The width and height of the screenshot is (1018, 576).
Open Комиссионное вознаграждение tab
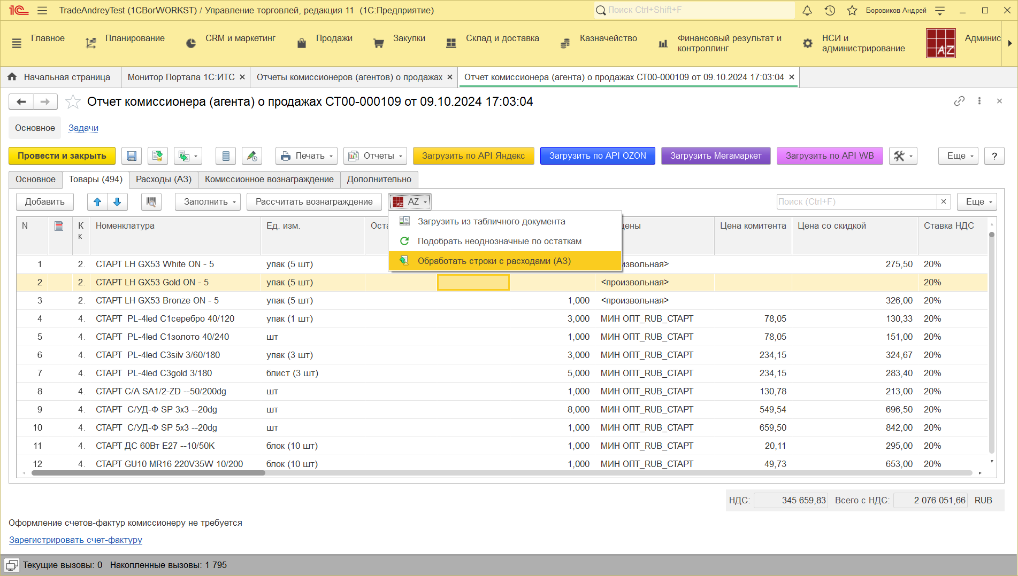coord(269,180)
